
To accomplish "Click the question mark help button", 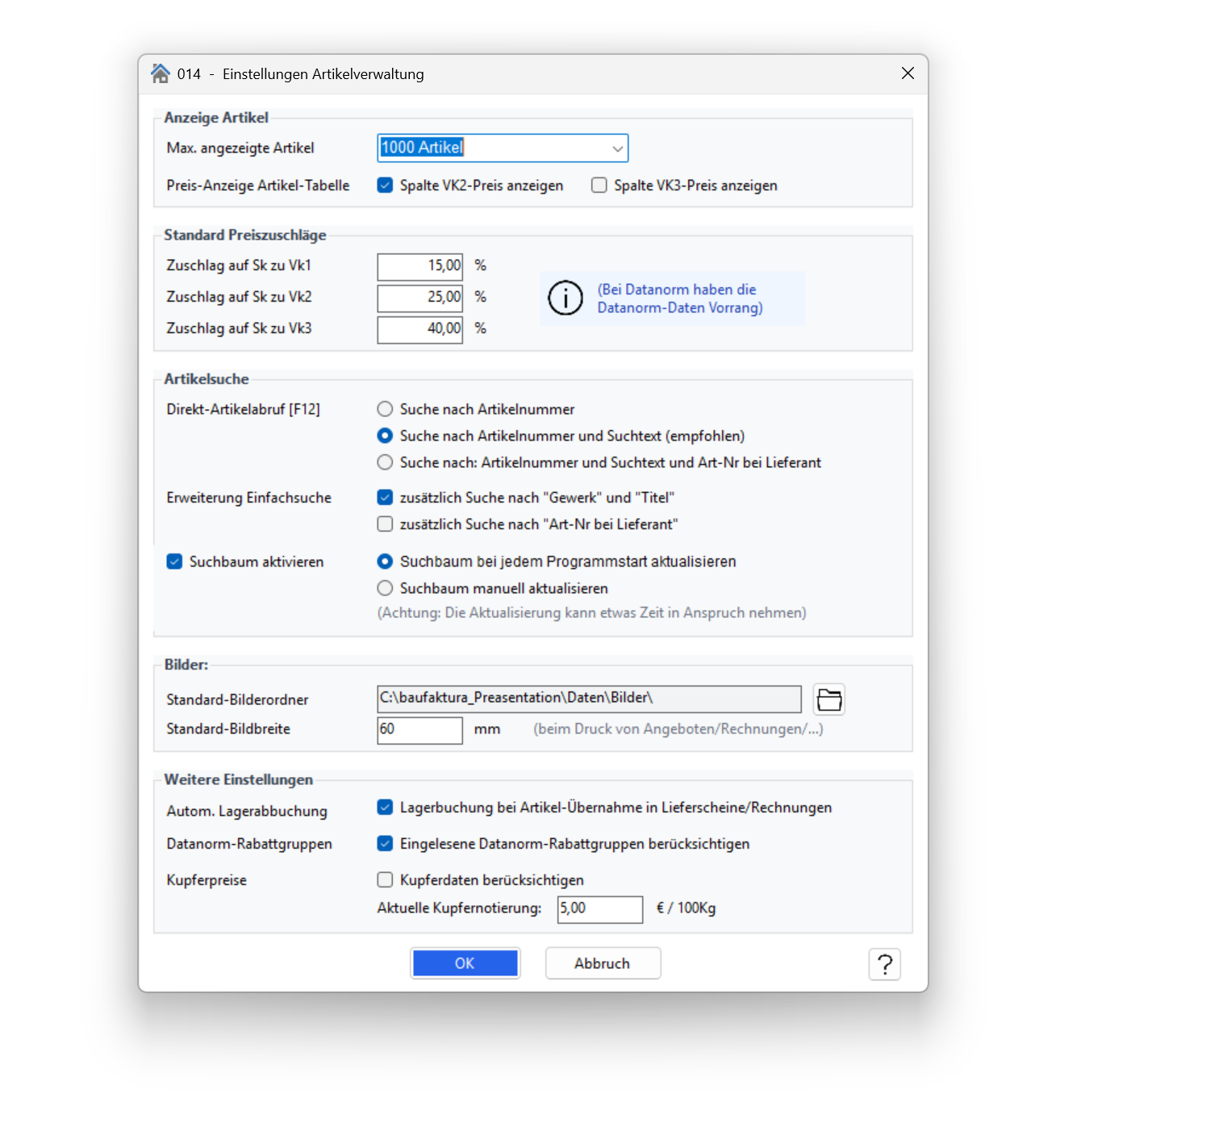I will pos(884,963).
